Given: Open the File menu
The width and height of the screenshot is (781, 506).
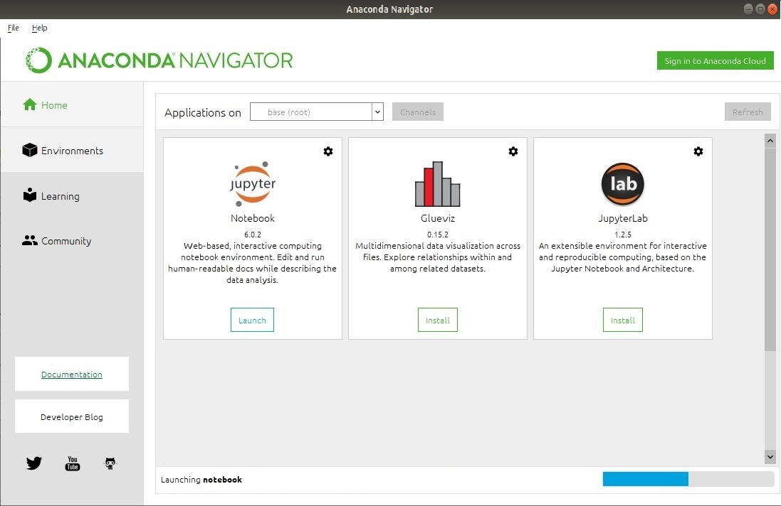Looking at the screenshot, I should tap(14, 28).
